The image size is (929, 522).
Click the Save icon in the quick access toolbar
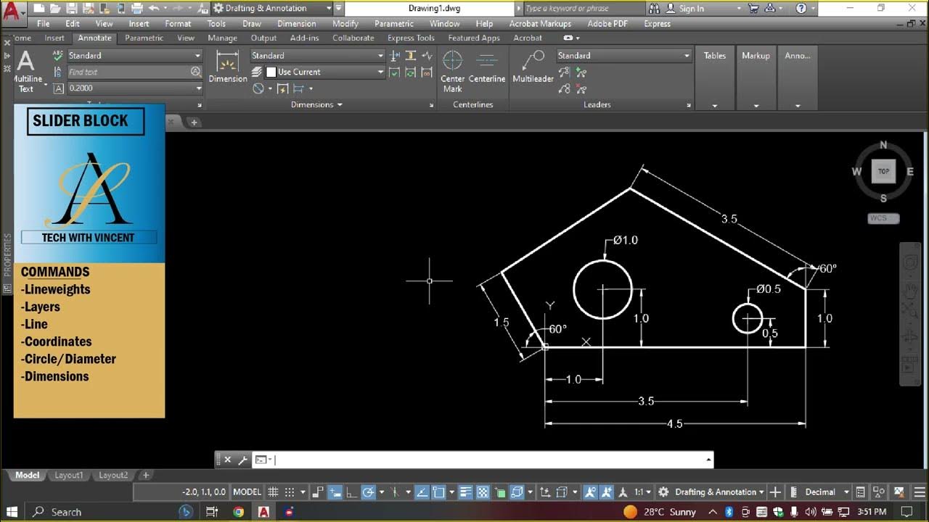point(71,8)
